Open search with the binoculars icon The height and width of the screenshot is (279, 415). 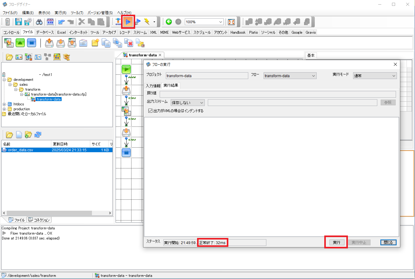[x=39, y=21]
